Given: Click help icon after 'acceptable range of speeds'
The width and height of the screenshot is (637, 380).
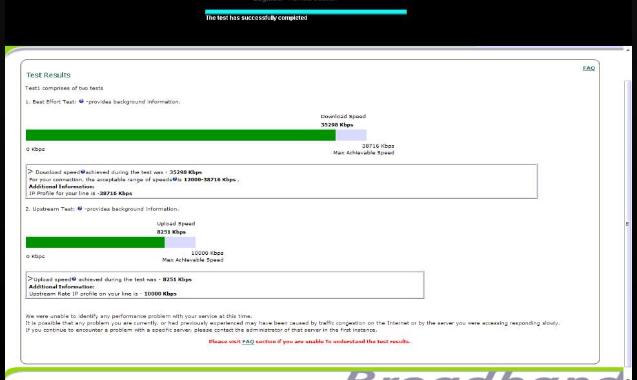Looking at the screenshot, I should (175, 179).
